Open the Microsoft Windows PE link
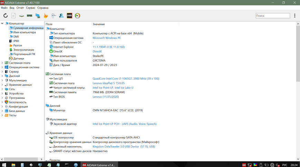The height and width of the screenshot is (167, 300). click(107, 38)
